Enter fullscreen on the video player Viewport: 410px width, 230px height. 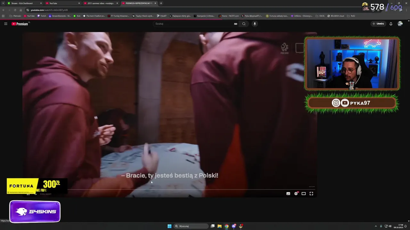point(311,194)
